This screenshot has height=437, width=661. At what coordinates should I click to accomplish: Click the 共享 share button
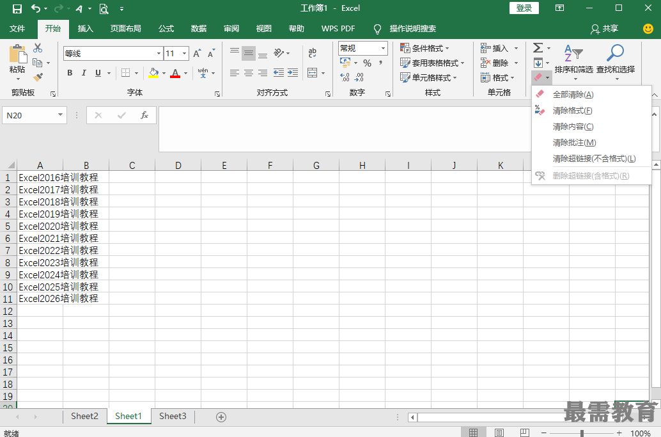click(x=605, y=29)
